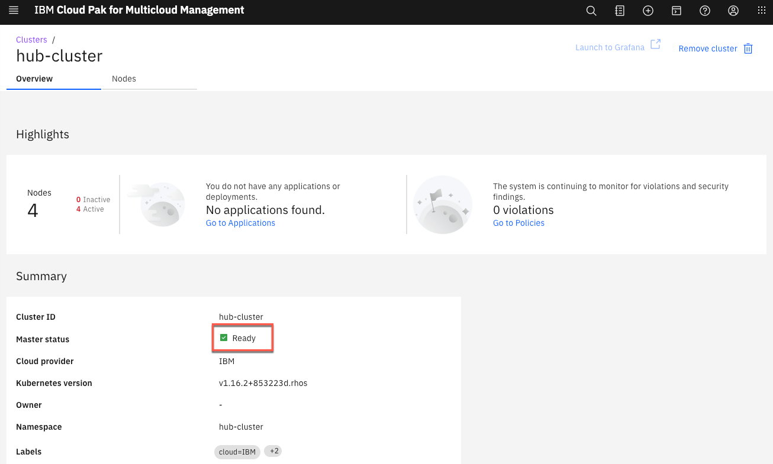773x464 pixels.
Task: Click the Launch to Grafana external link icon
Action: 655,43
